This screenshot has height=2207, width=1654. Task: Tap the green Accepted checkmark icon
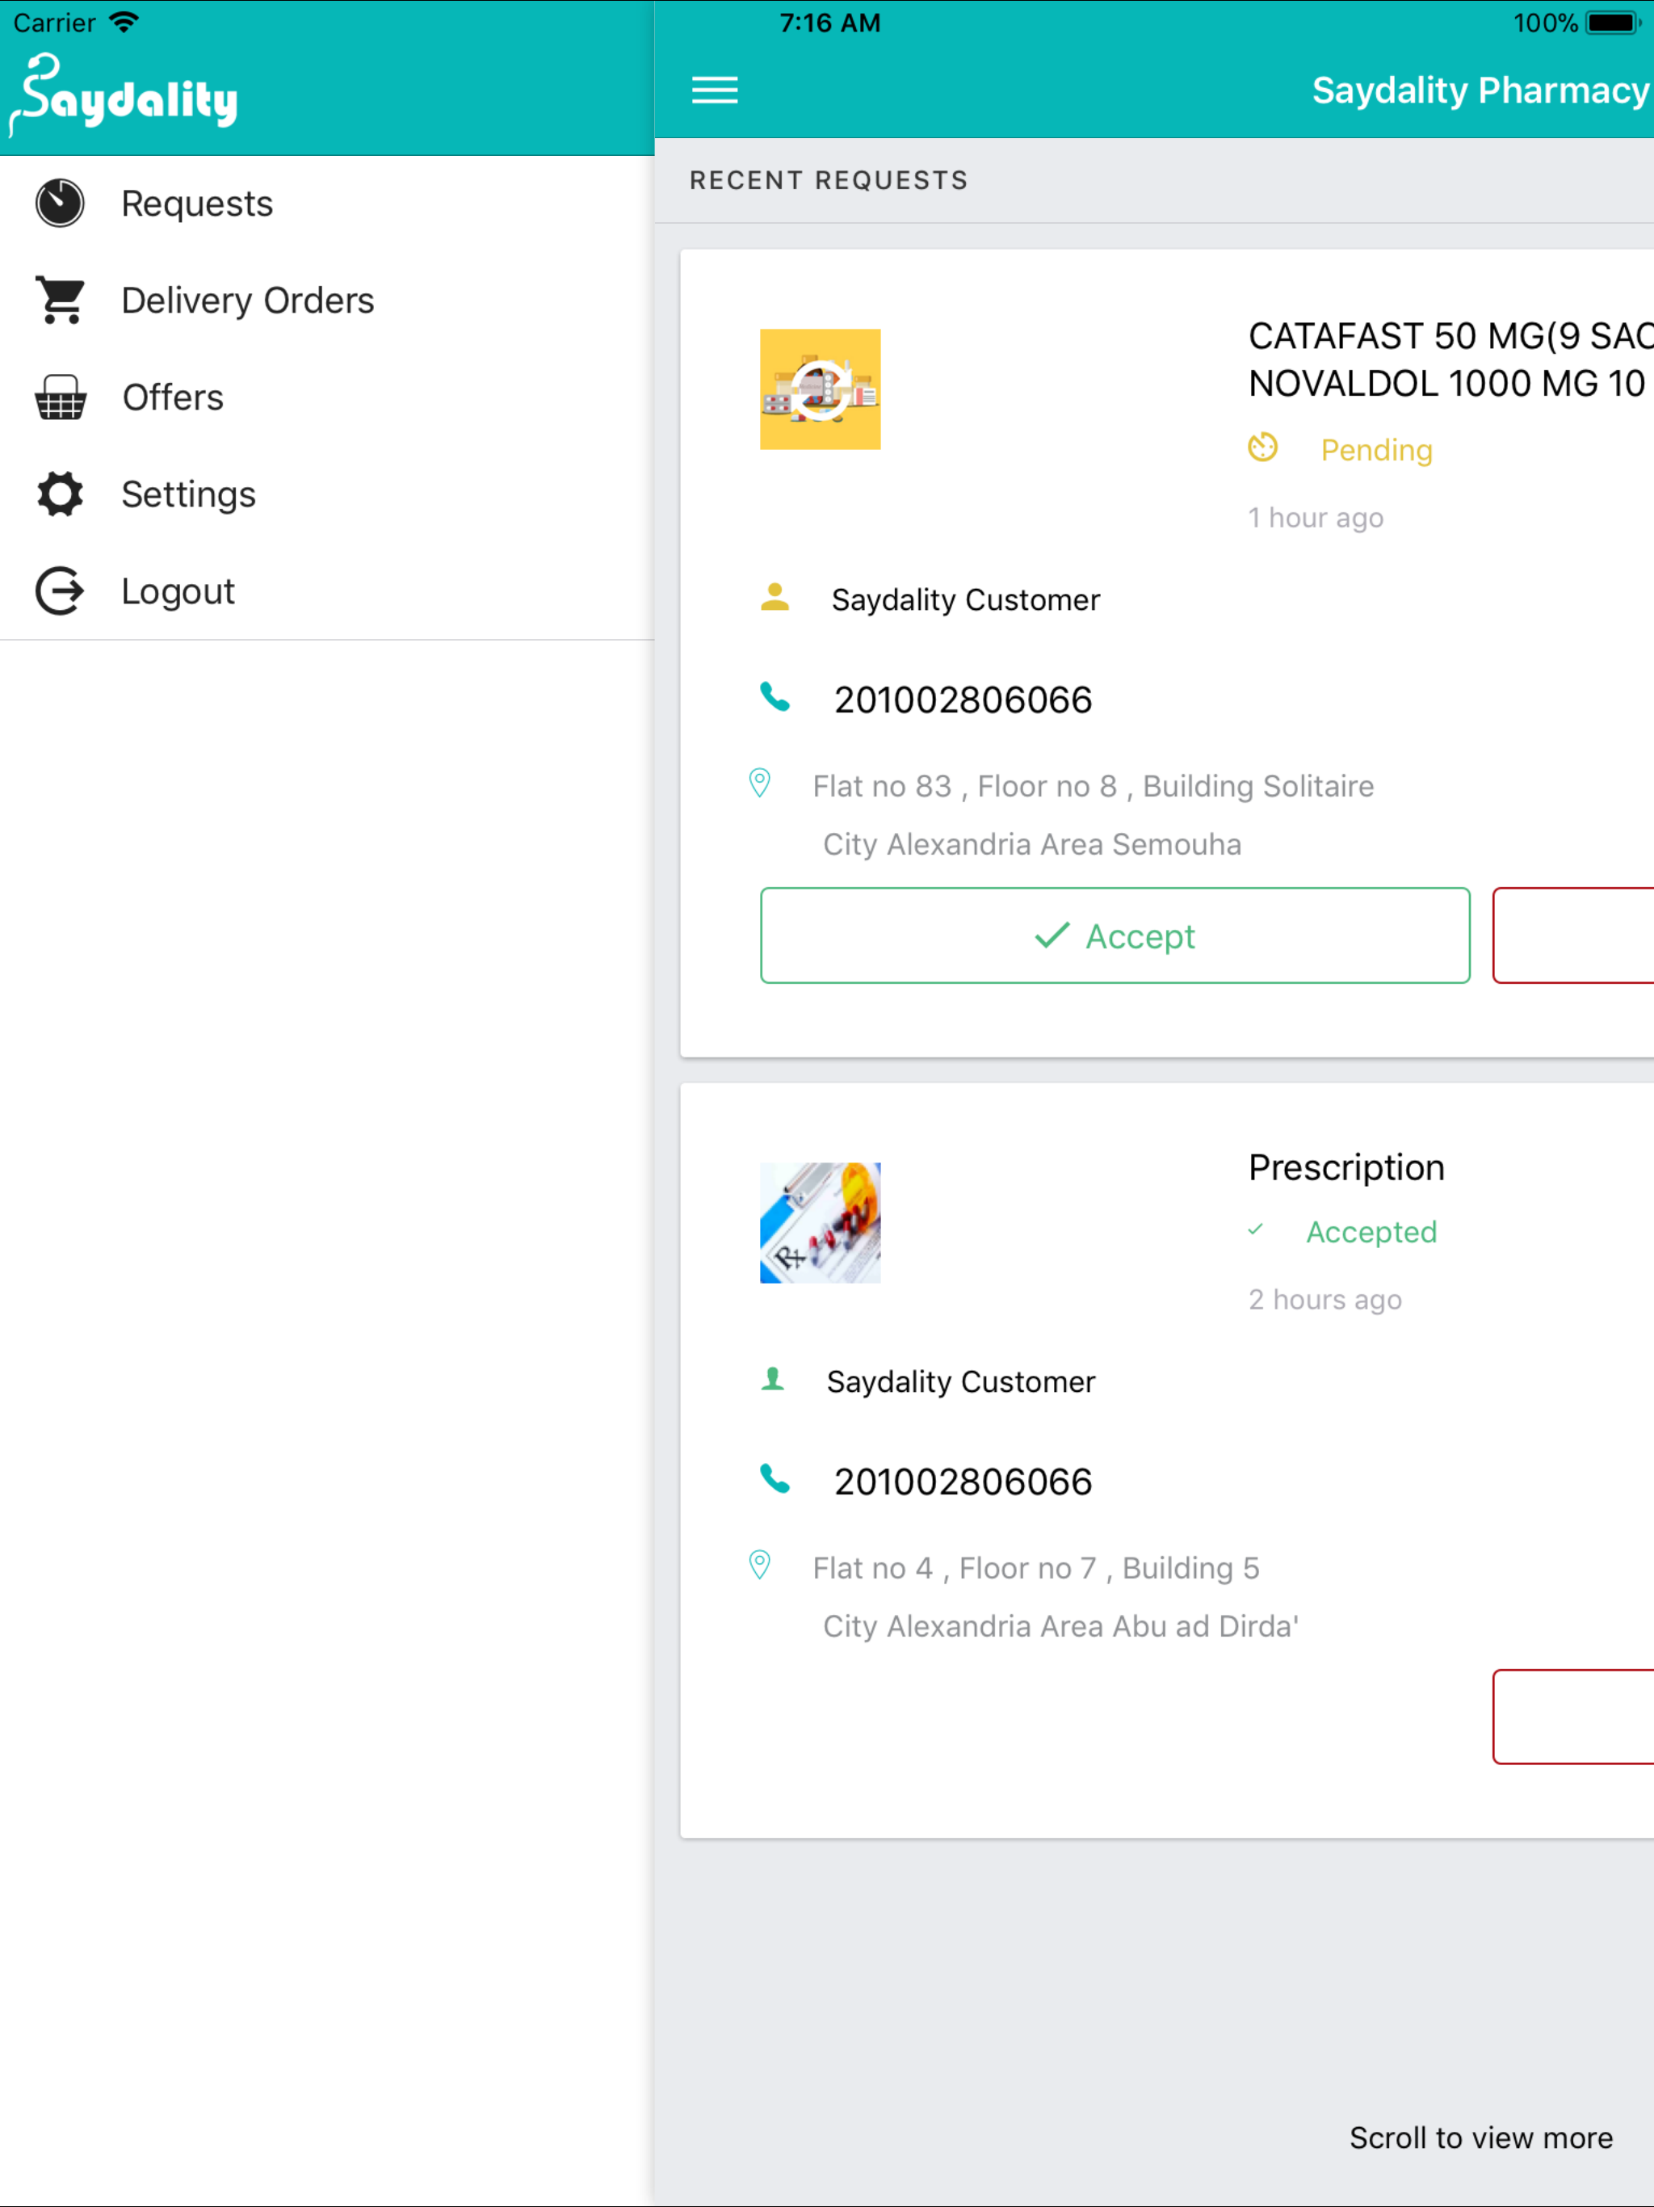(x=1255, y=1230)
